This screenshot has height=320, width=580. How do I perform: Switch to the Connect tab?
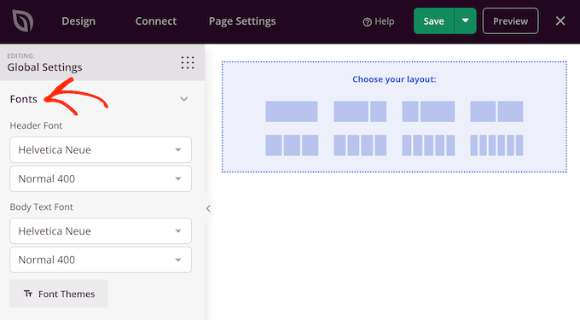[x=156, y=21]
